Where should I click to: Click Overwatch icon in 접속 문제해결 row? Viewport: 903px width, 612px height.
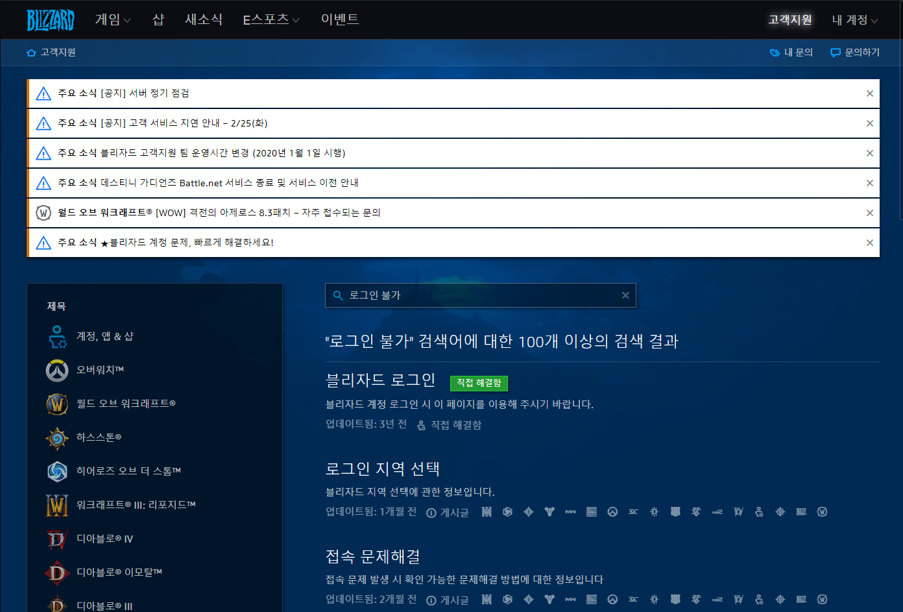(x=612, y=600)
